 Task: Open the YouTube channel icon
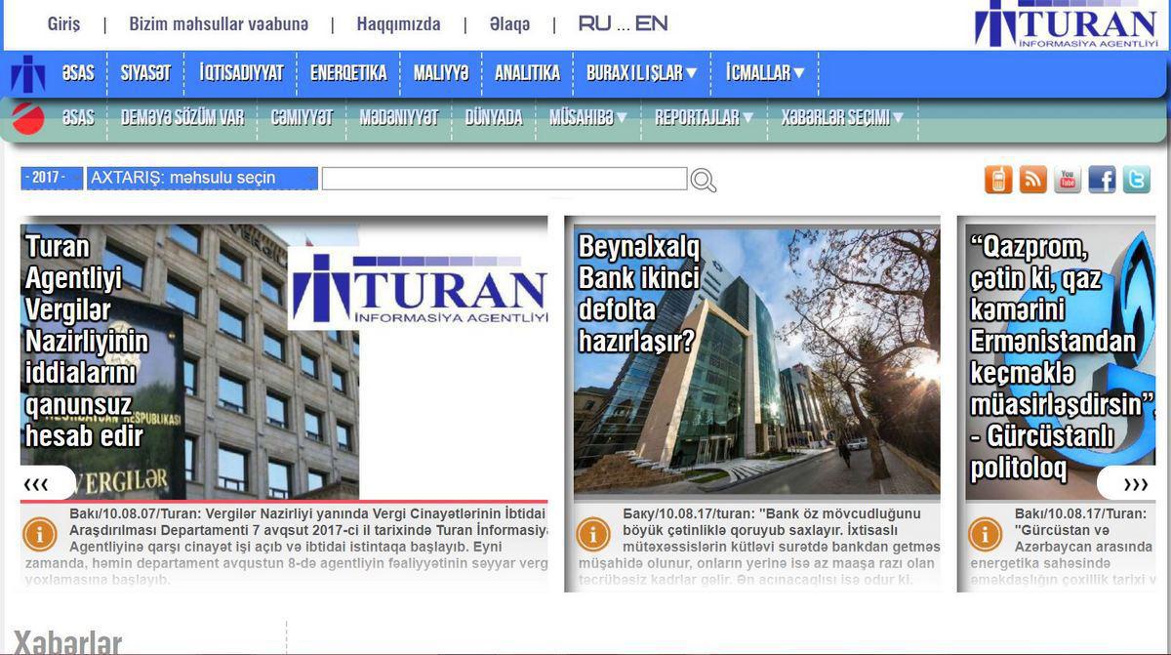click(1068, 180)
